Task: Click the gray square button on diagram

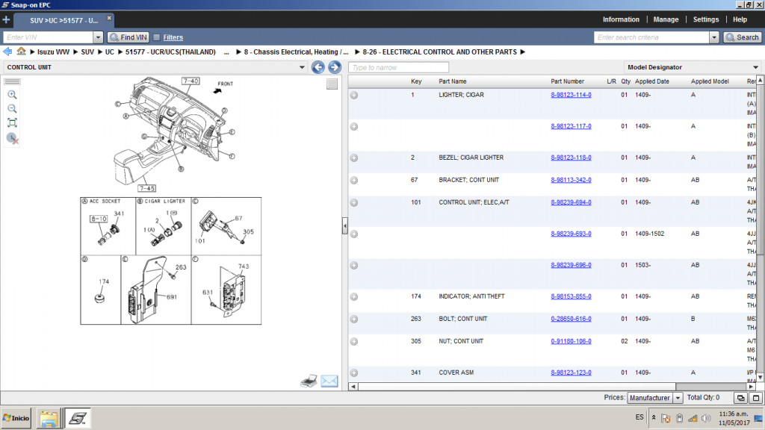Action: 332,84
